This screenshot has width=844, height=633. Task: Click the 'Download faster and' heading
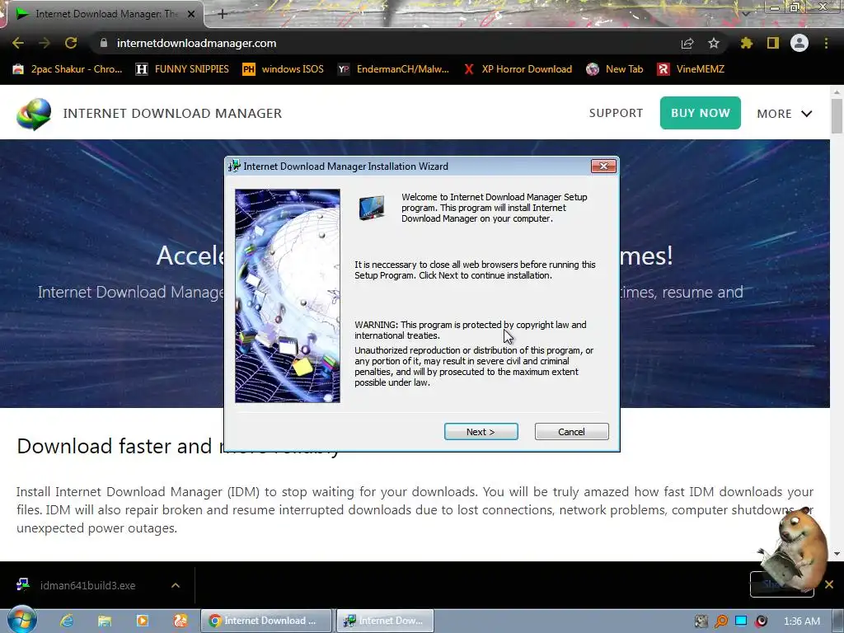coord(114,446)
